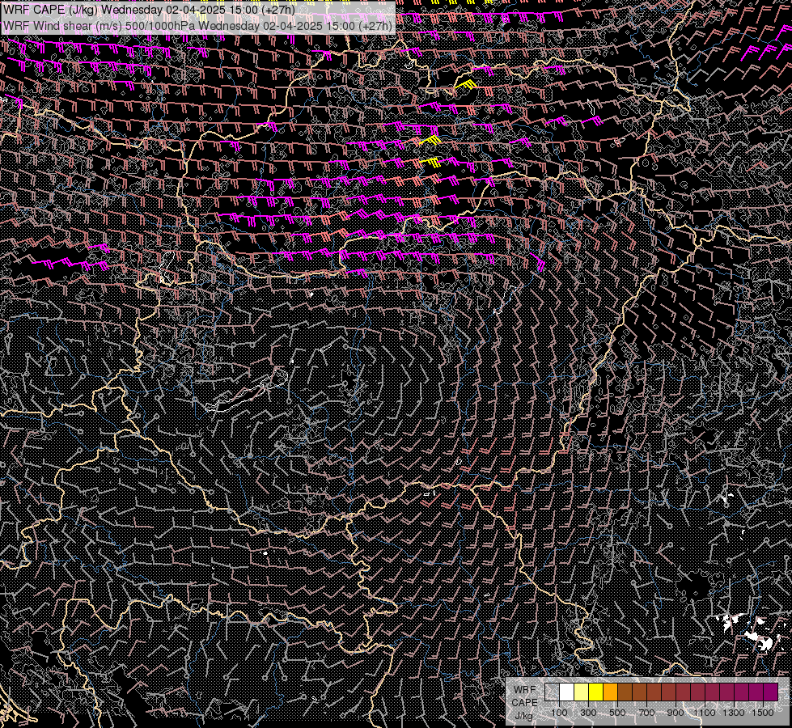The height and width of the screenshot is (728, 792).
Task: Click the rightmost purple CAPE legend swatch
Action: click(770, 692)
